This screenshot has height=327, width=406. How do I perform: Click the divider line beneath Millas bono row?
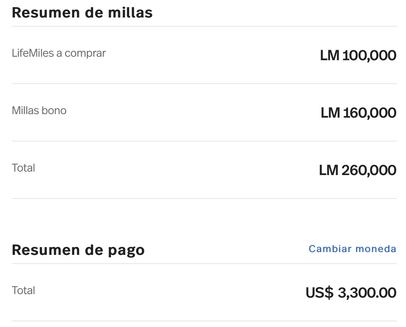(x=204, y=141)
